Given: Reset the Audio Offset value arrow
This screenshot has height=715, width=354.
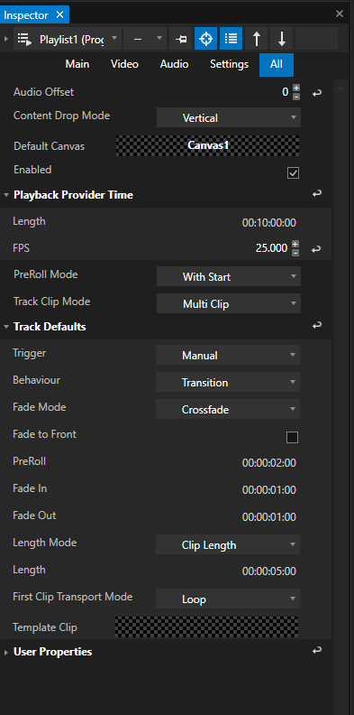Looking at the screenshot, I should 317,93.
